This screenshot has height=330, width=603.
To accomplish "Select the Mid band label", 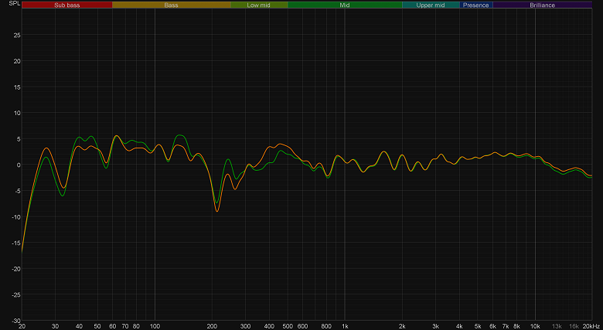I will 345,5.
